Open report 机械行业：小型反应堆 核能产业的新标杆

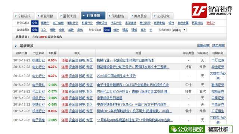[126, 60]
